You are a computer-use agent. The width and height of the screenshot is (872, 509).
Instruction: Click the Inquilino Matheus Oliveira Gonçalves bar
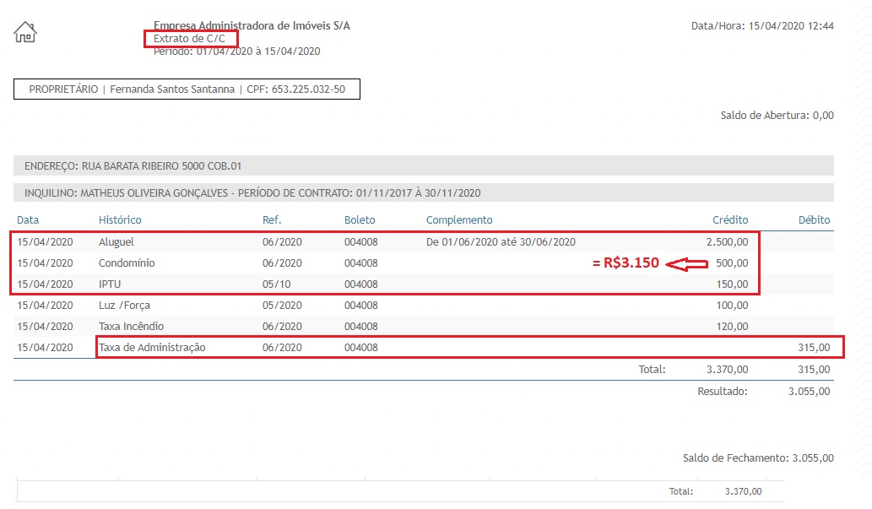(x=423, y=193)
